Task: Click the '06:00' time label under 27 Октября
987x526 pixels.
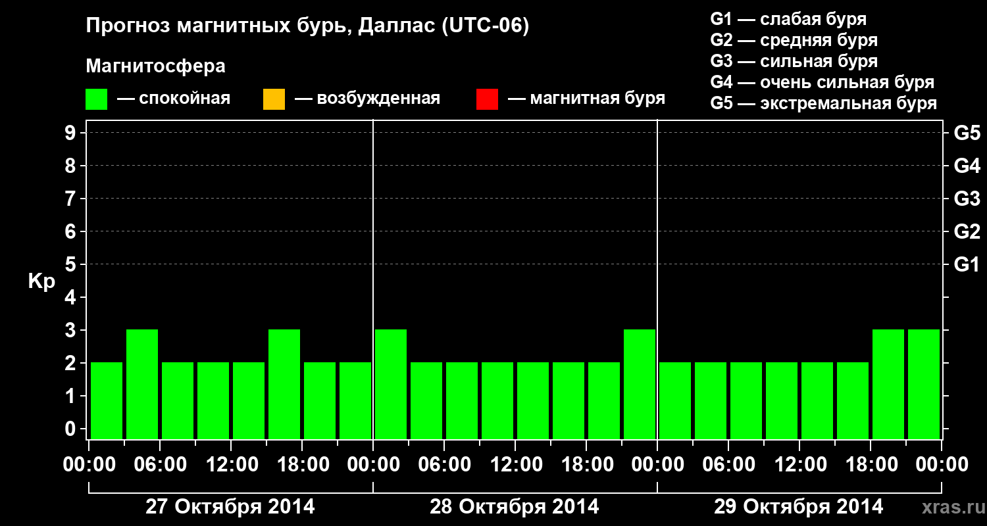Action: (x=160, y=465)
